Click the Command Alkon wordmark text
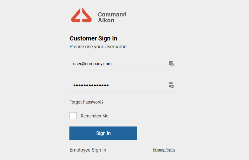 [x=112, y=17]
